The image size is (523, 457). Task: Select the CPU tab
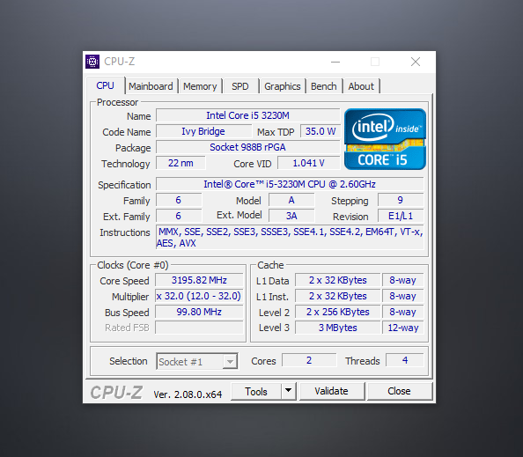[105, 85]
